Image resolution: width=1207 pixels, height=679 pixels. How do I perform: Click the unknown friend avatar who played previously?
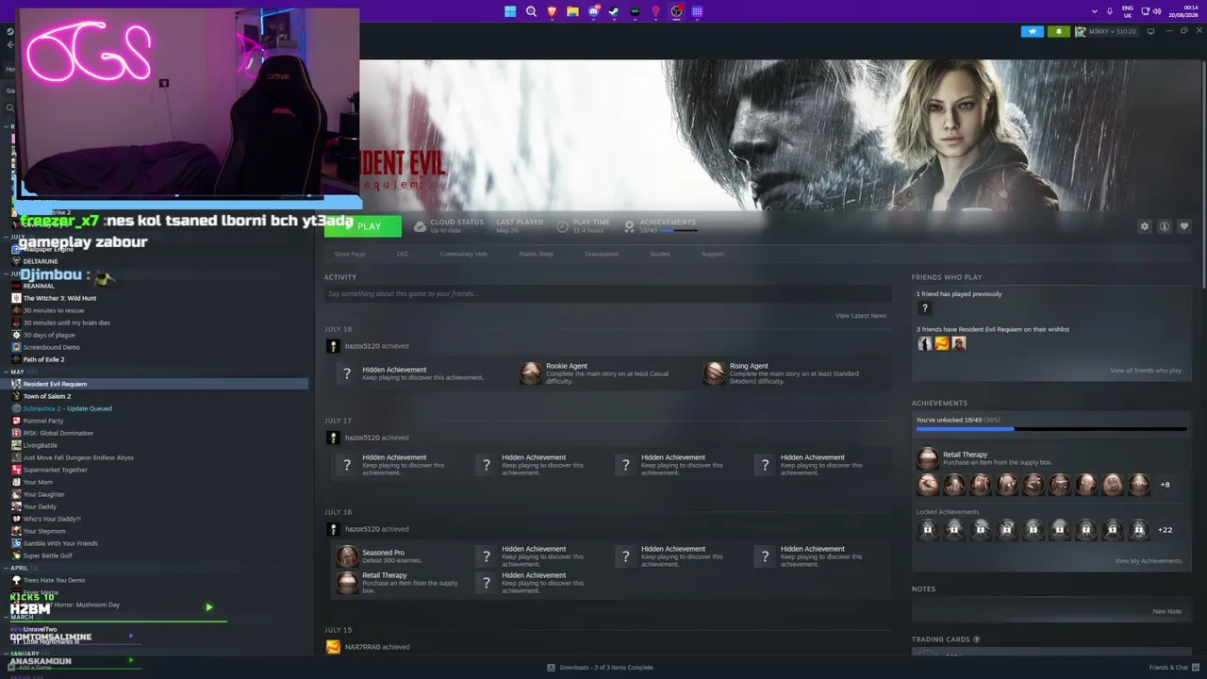[925, 308]
